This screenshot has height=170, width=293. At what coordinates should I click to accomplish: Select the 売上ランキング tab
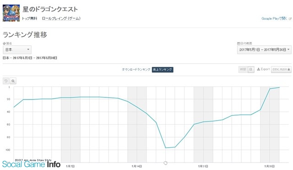(163, 69)
